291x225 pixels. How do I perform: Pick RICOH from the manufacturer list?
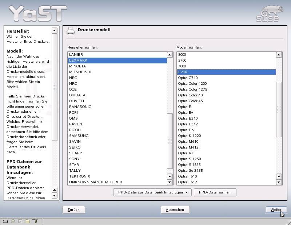117,130
